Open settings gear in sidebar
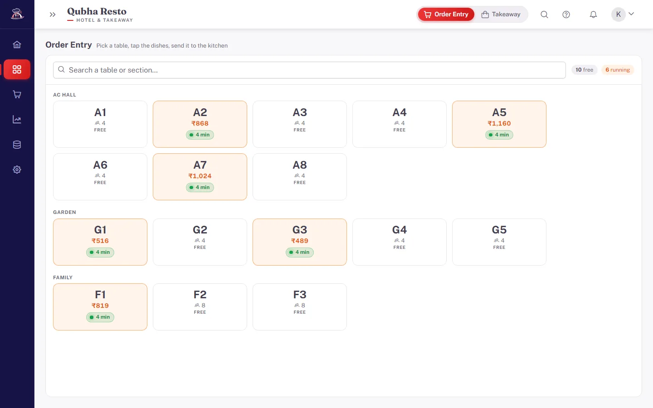Screen dimensions: 653x408 point(17,170)
